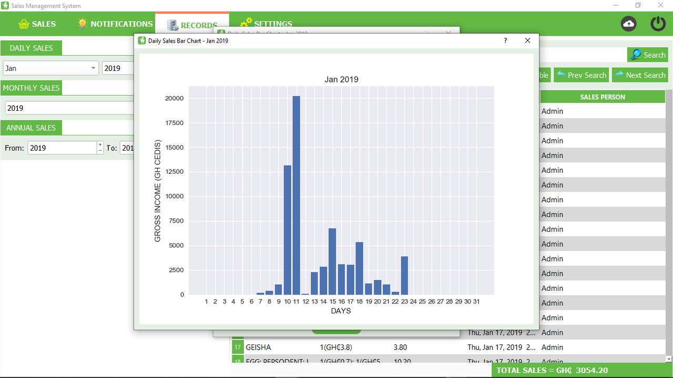This screenshot has height=378, width=673.
Task: Click the ANNUAL SALES section header
Action: click(31, 128)
